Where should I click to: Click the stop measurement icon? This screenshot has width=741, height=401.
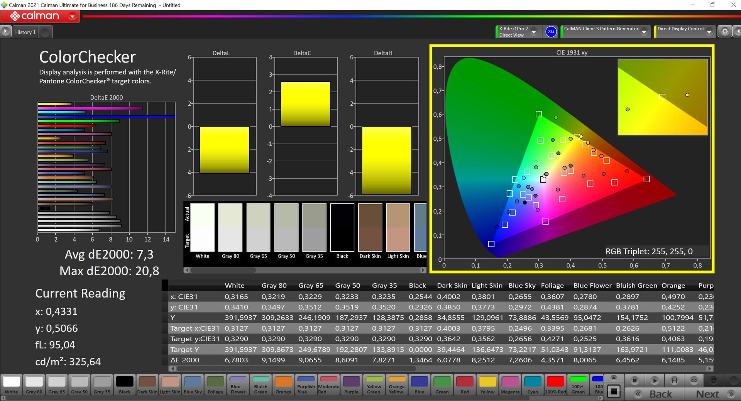point(634,381)
